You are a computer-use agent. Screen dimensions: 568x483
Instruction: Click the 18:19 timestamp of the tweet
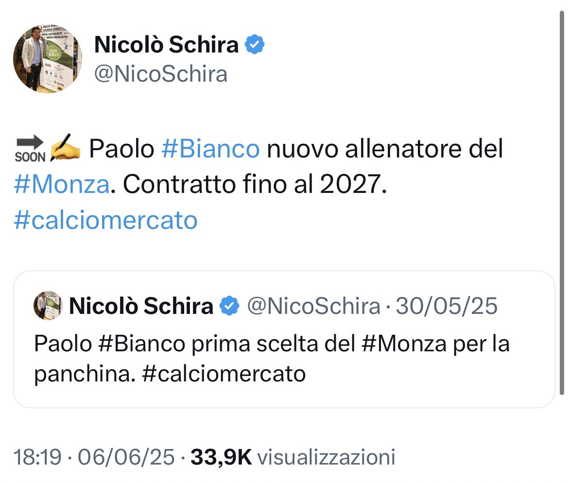tap(37, 457)
